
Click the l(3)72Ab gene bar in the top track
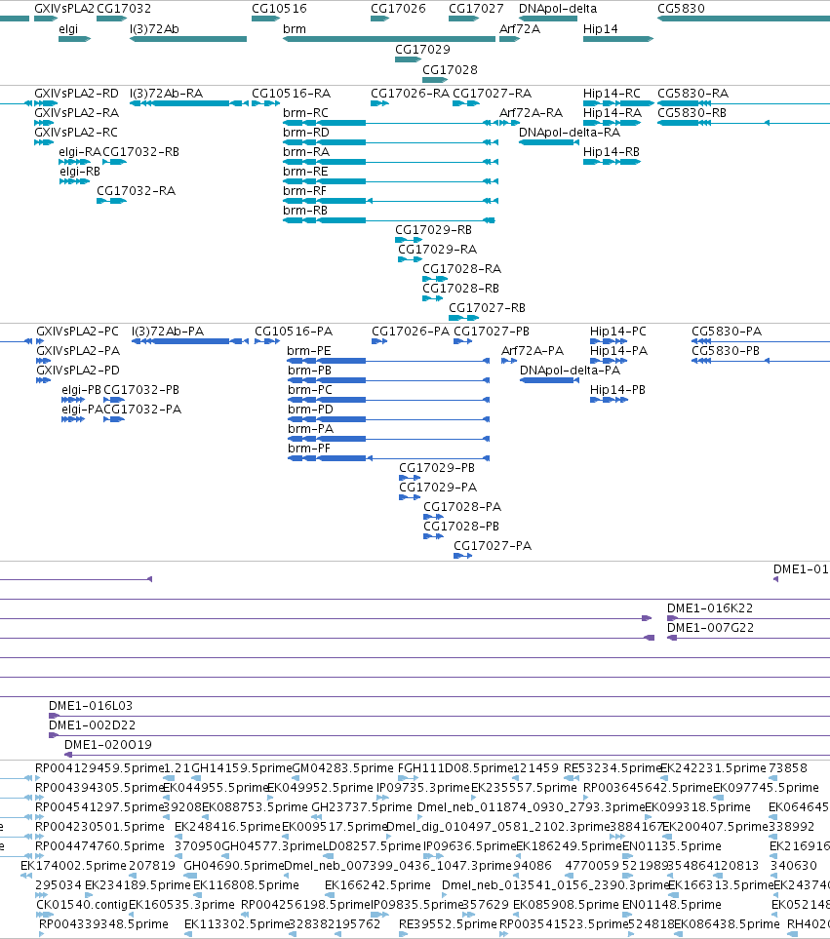click(x=188, y=39)
